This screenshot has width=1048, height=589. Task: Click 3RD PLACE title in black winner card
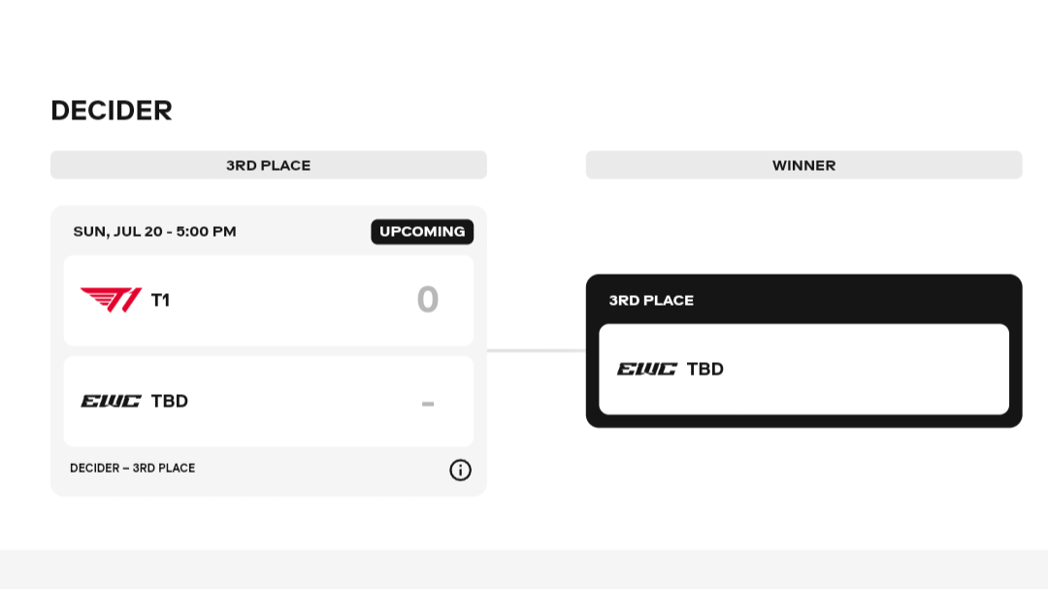coord(651,300)
